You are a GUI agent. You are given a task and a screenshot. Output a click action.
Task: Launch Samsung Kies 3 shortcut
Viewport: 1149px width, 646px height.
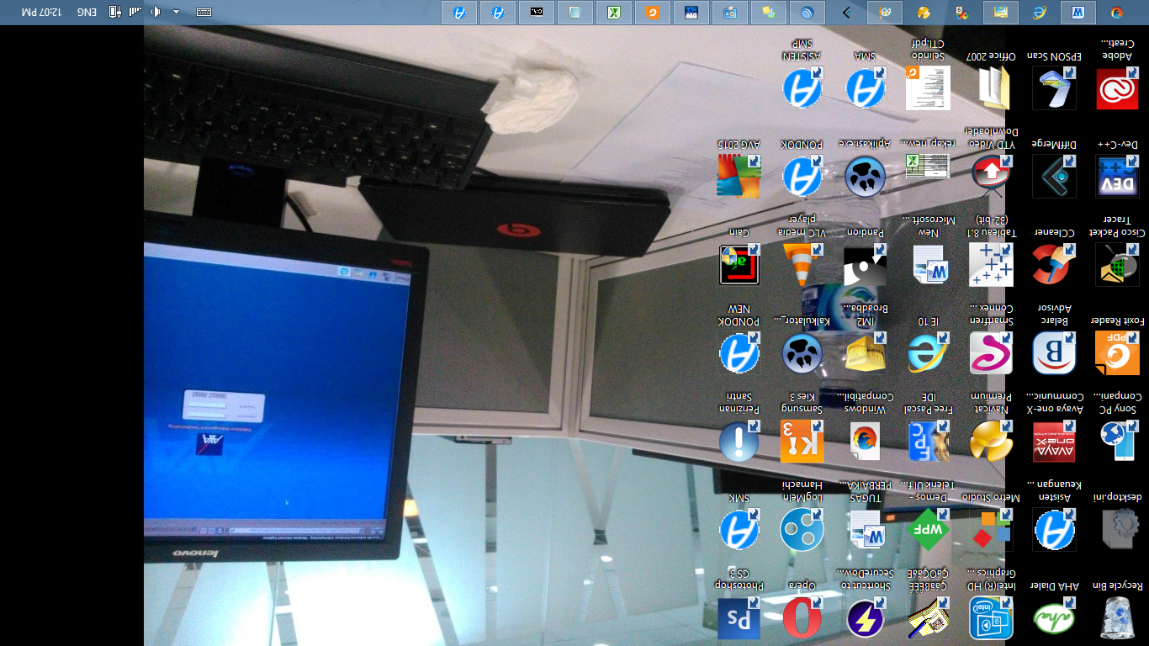802,441
